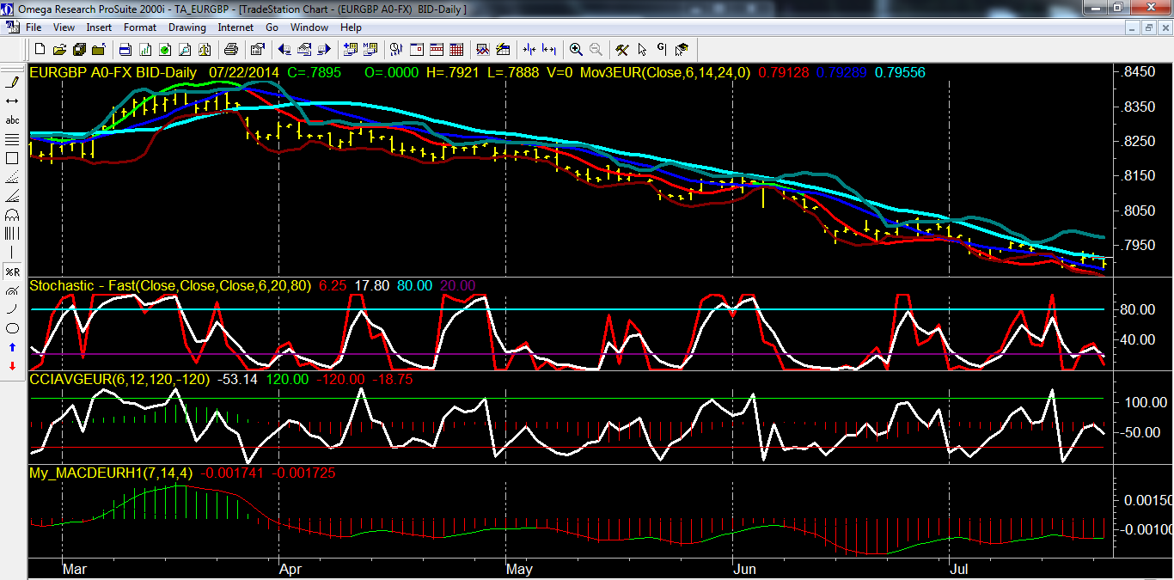1174x580 pixels.
Task: Click the Open folder toolbar icon
Action: 60,49
